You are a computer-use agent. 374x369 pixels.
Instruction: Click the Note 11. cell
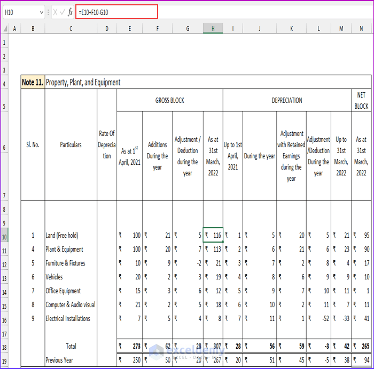tap(33, 83)
